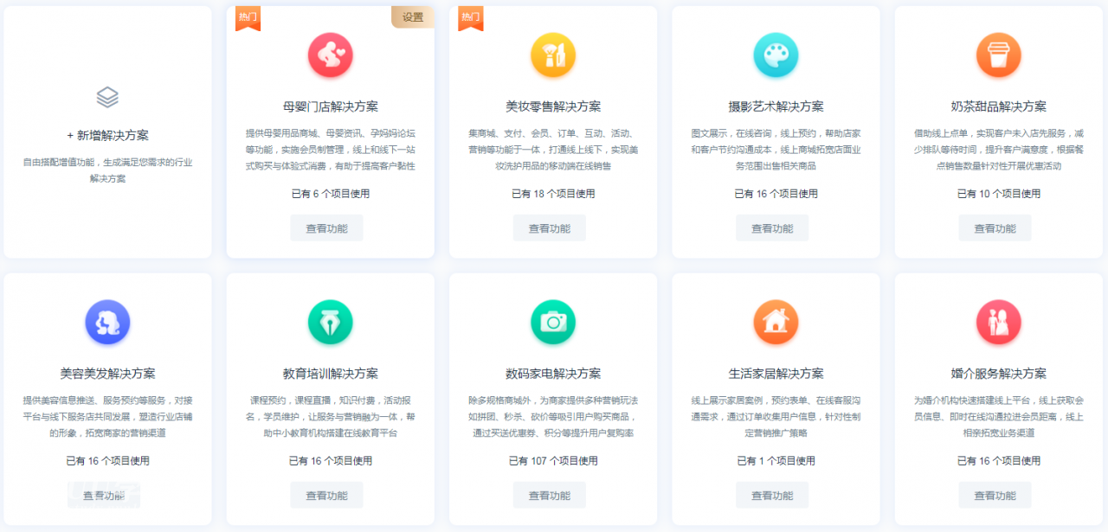Screen dimensions: 1108x532
Task: Click the 数码家电解决方案 camera icon
Action: (552, 322)
